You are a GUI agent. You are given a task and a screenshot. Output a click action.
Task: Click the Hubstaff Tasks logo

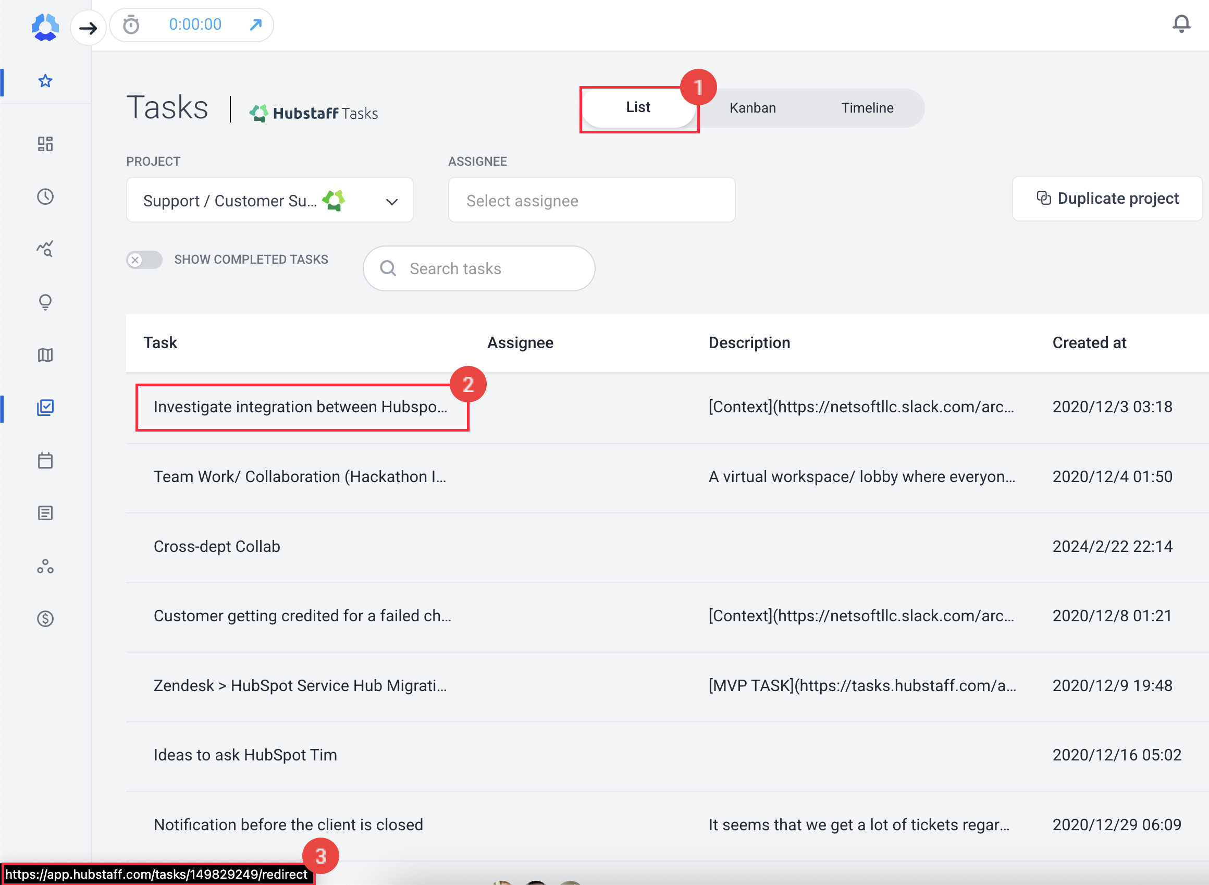tap(314, 113)
